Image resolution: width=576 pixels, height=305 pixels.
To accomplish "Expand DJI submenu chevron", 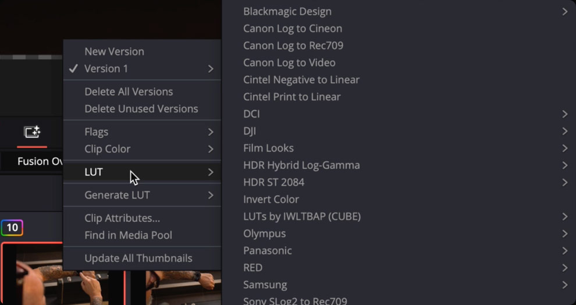I will (564, 131).
